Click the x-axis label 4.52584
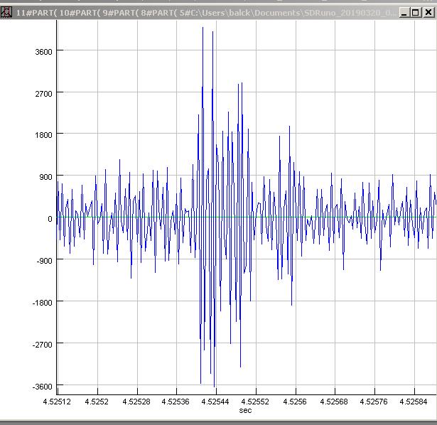437x425 pixels. [x=414, y=402]
